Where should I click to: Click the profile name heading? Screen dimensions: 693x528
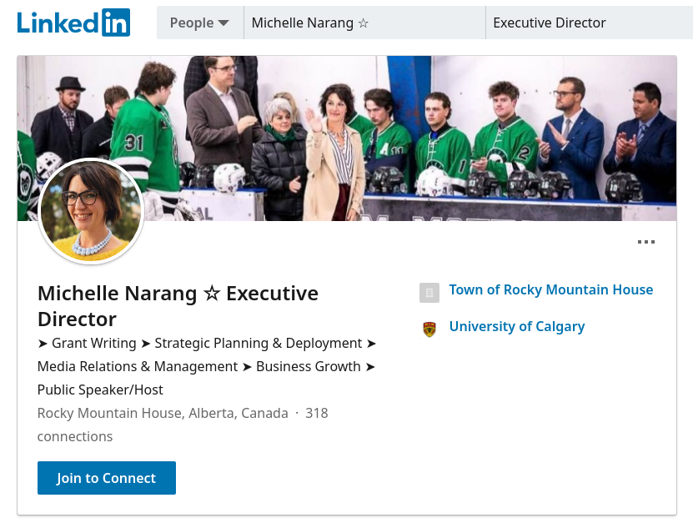(x=178, y=305)
